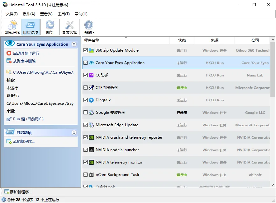
Task: Click the status bar info icon
Action: click(4, 200)
